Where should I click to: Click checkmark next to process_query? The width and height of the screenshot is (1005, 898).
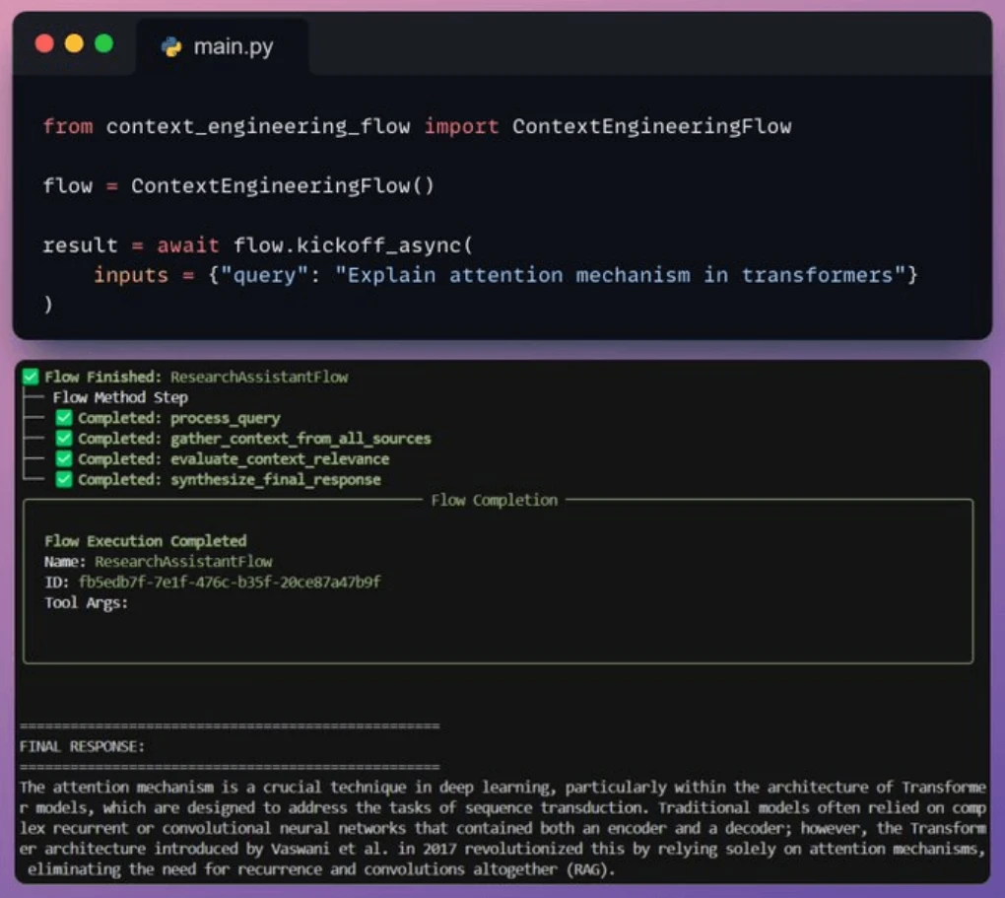pyautogui.click(x=63, y=418)
